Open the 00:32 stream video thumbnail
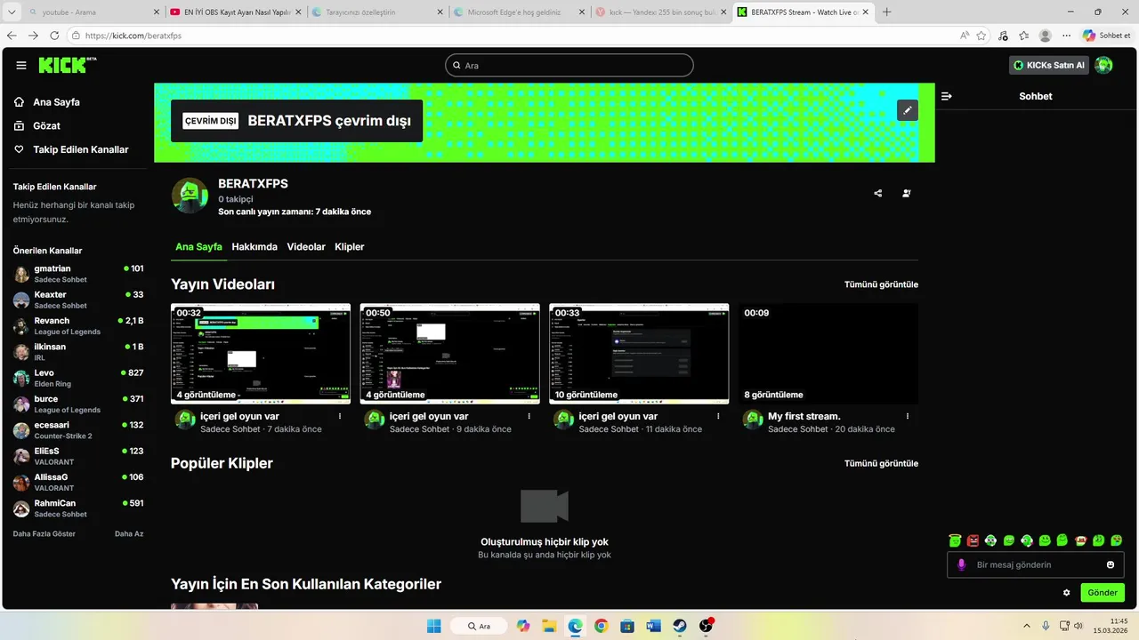 click(261, 354)
